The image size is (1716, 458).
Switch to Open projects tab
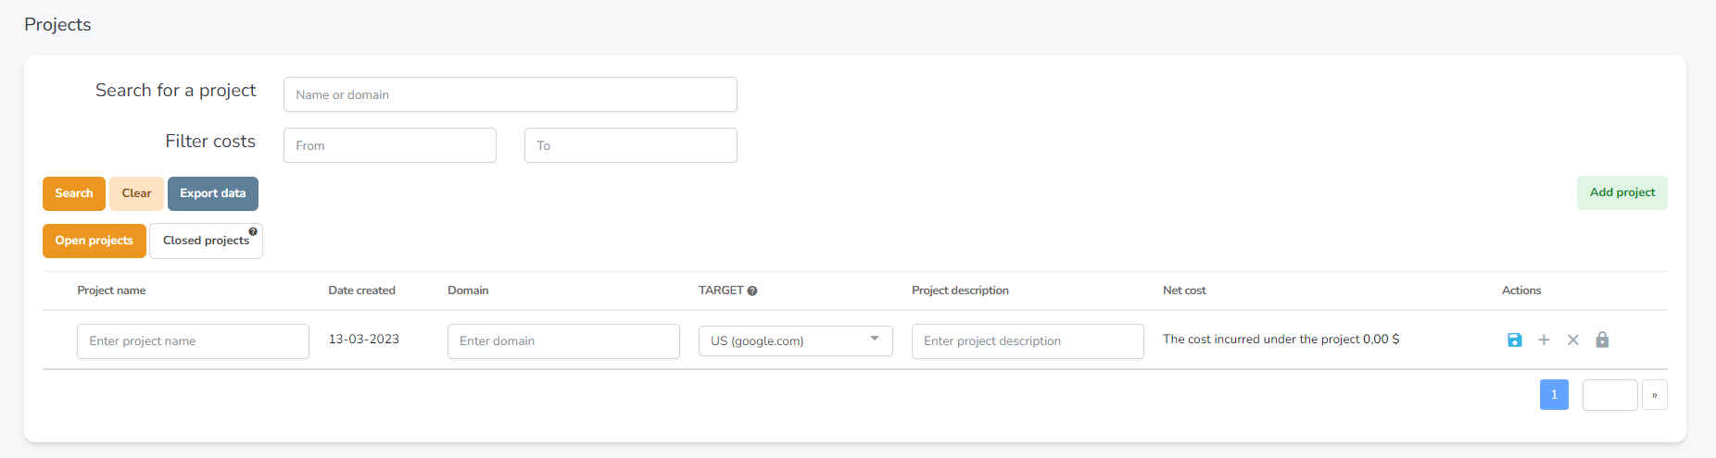(x=95, y=241)
